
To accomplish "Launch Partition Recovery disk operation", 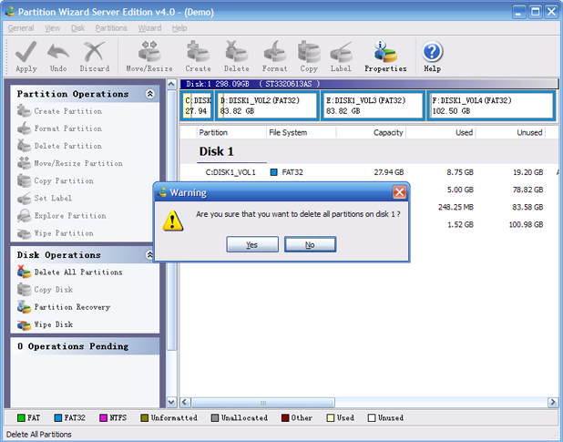I will coord(64,307).
